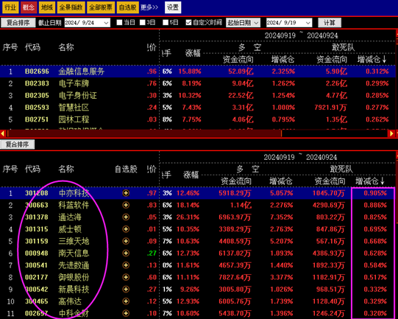
Task: Click the plus icon for 先进数通
Action: [x=126, y=265]
